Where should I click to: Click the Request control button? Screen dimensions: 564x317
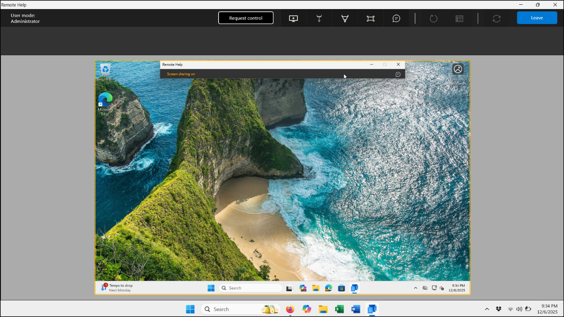pyautogui.click(x=246, y=18)
